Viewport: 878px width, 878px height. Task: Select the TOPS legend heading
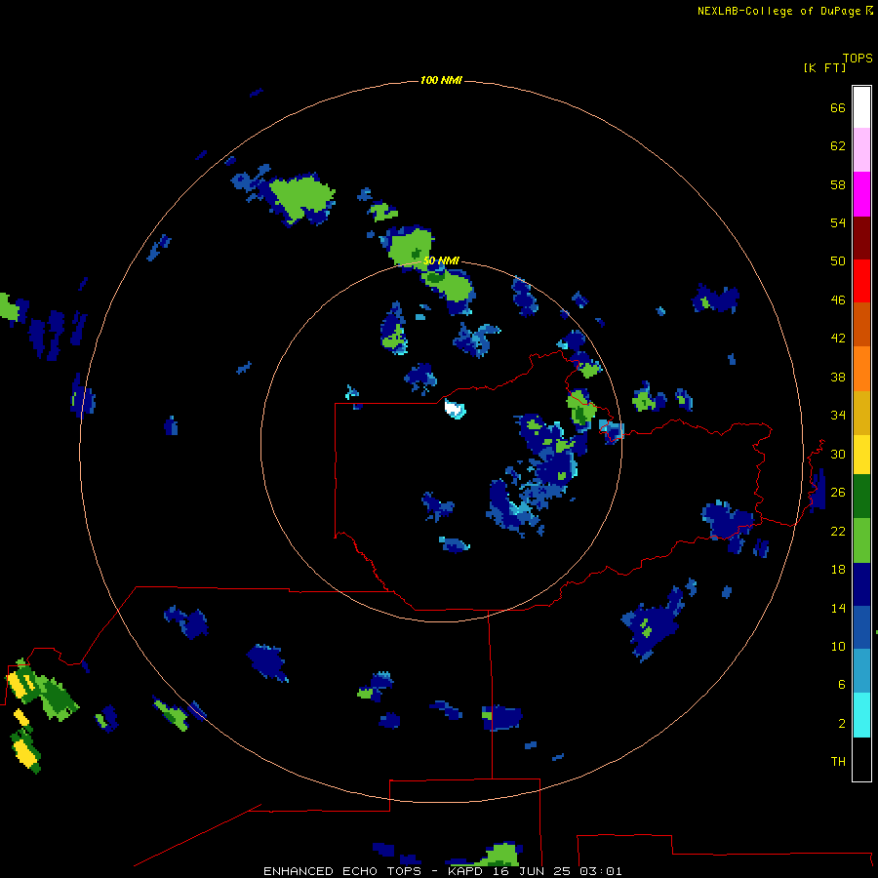(x=858, y=59)
